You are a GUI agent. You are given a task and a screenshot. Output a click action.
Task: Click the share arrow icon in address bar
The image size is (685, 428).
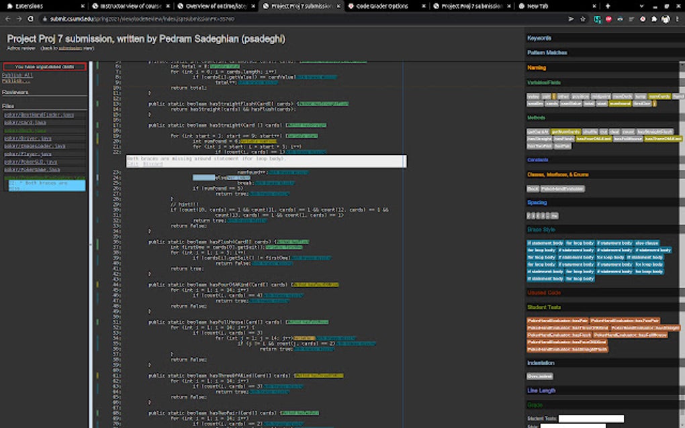click(x=571, y=19)
